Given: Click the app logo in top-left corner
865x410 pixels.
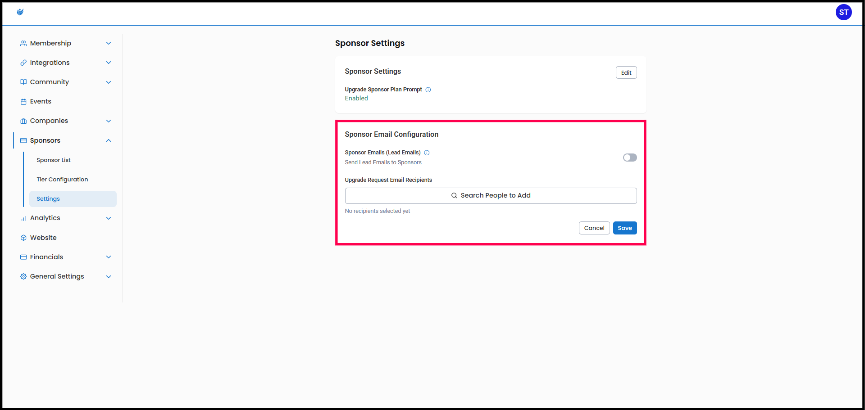Looking at the screenshot, I should click(20, 12).
